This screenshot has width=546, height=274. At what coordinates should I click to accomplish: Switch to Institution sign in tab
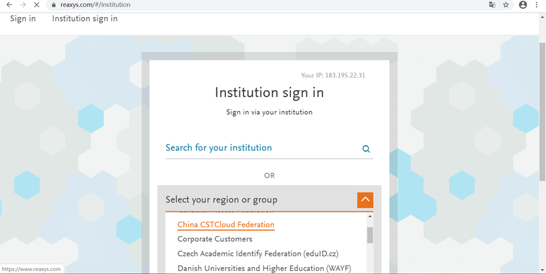(x=85, y=19)
